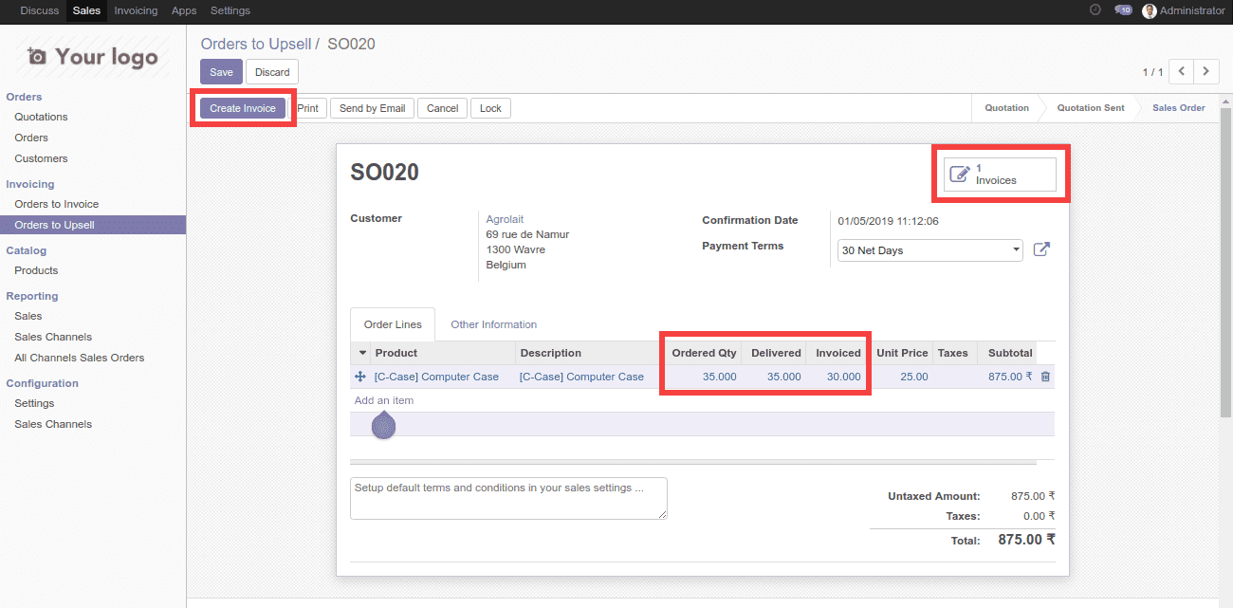This screenshot has height=608, width=1233.
Task: Click the unit price 25.00 cell
Action: pos(901,377)
